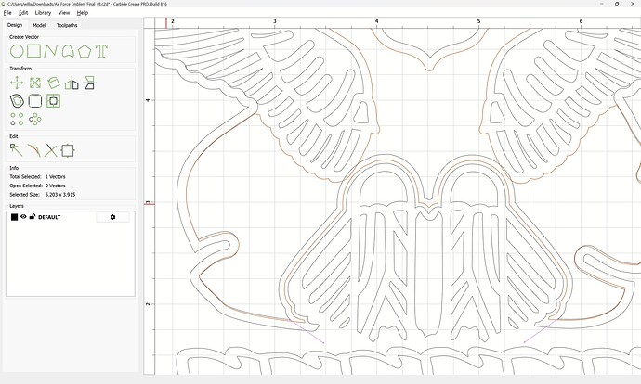The width and height of the screenshot is (641, 384).
Task: Click the Join Vectors edit tool
Action: point(34,150)
